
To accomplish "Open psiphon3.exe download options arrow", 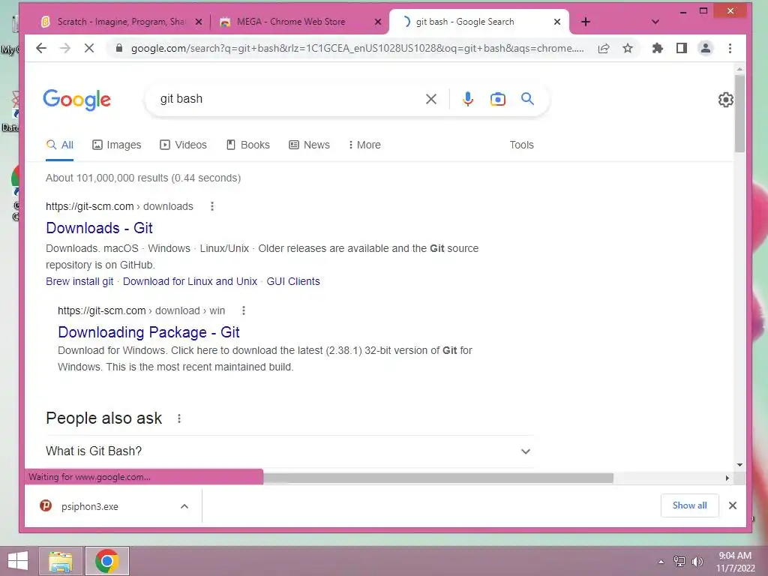I will (x=184, y=506).
